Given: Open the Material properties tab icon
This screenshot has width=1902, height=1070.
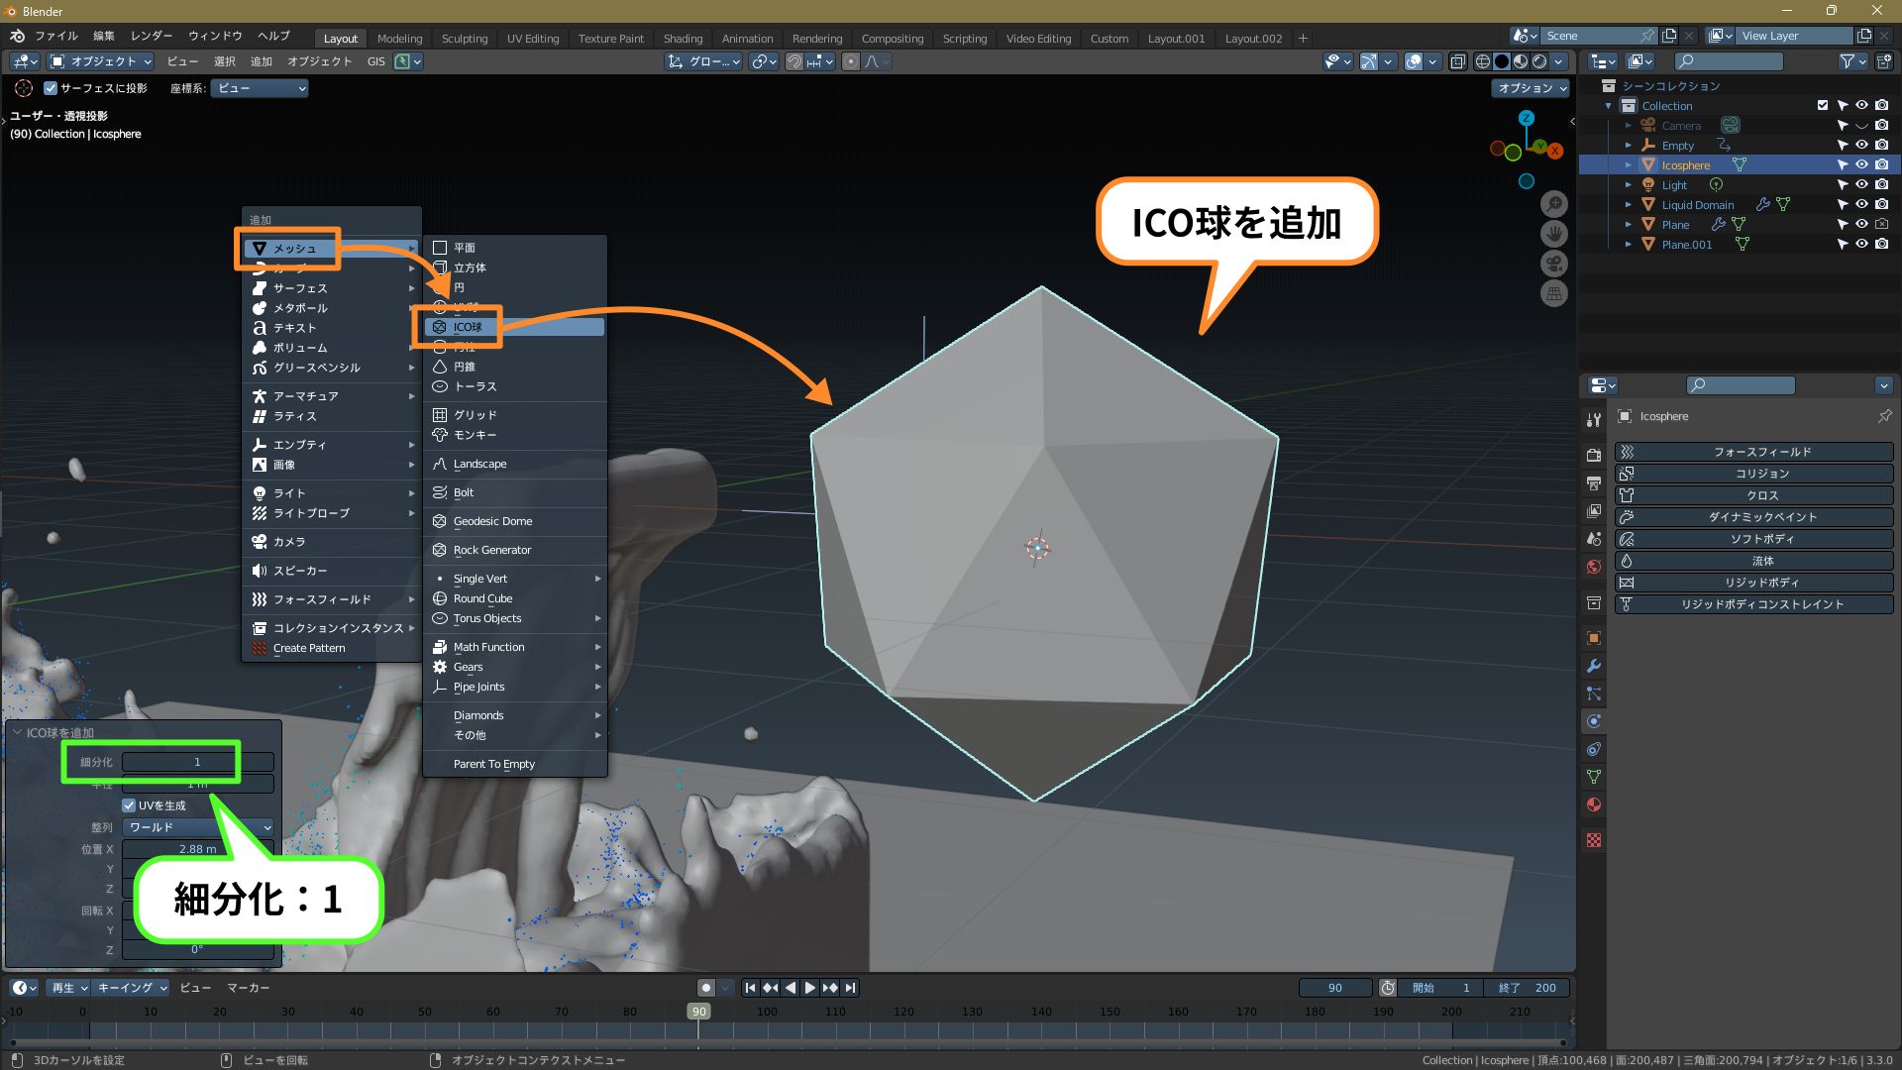Looking at the screenshot, I should tap(1594, 804).
